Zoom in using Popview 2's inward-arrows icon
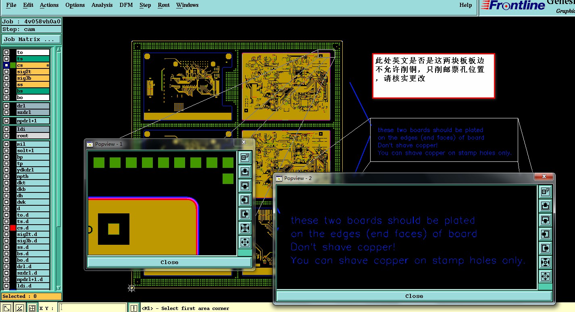Image resolution: width=575 pixels, height=312 pixels. pos(545,262)
